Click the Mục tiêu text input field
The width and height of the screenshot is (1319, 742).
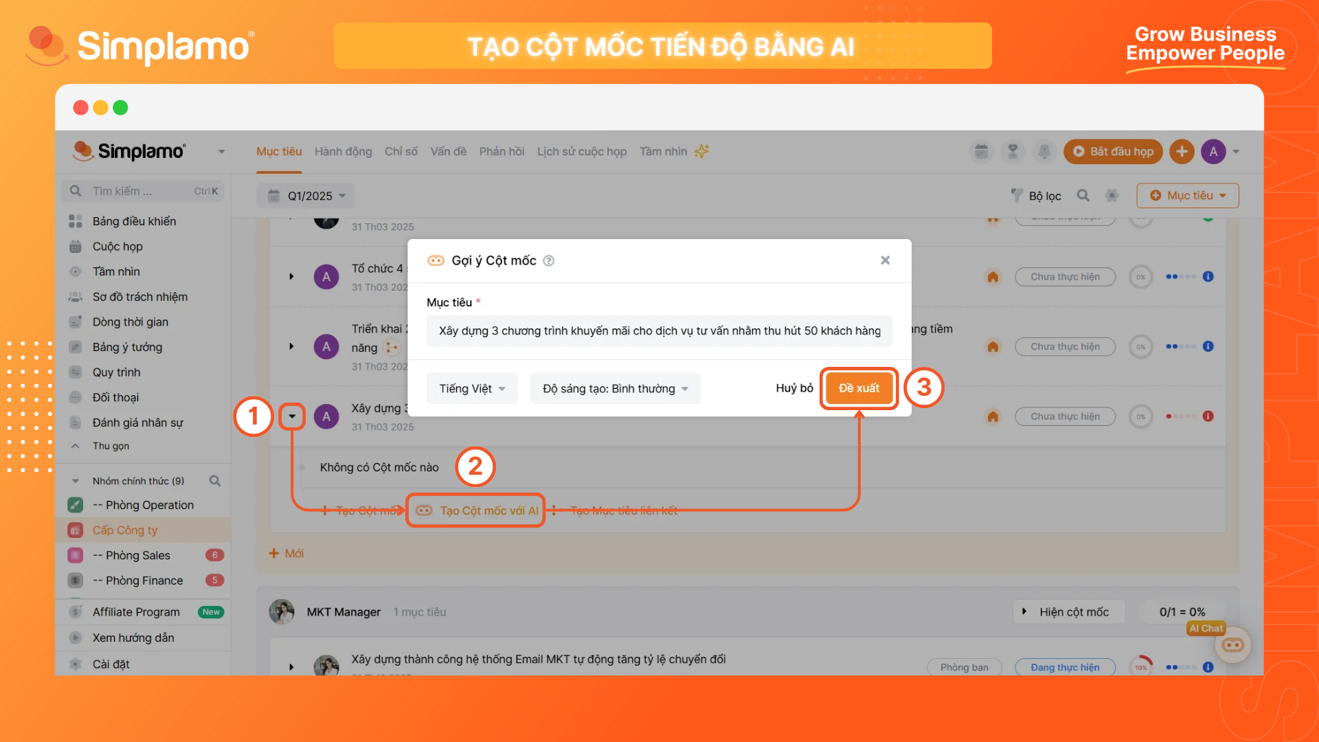pos(659,330)
